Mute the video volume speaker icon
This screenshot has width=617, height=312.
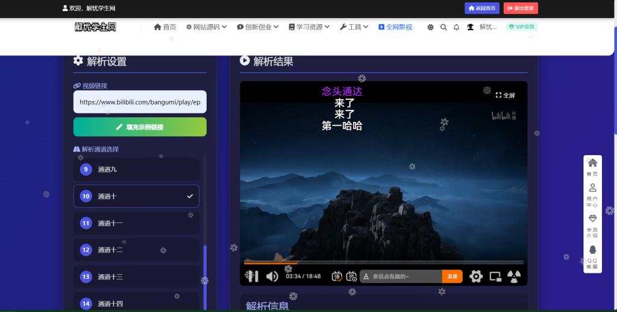coord(272,277)
